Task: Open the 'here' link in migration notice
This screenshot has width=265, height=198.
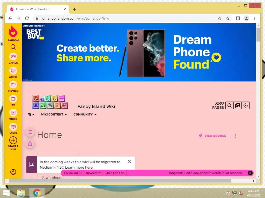Action: coord(89,167)
